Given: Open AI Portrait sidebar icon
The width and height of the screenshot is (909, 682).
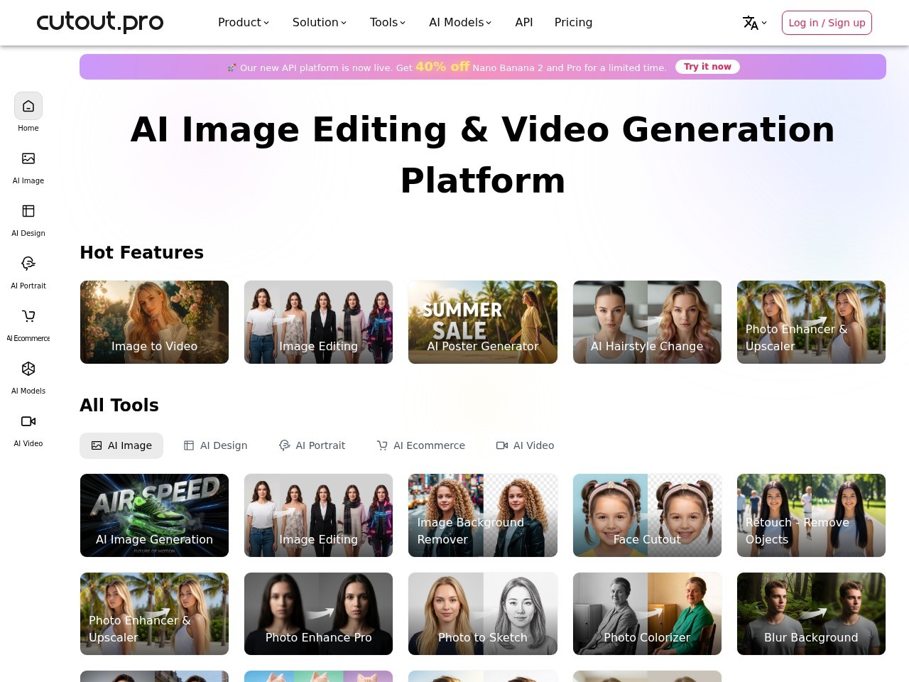Looking at the screenshot, I should click(28, 264).
